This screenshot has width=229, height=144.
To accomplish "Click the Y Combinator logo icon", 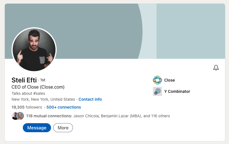I will (157, 91).
